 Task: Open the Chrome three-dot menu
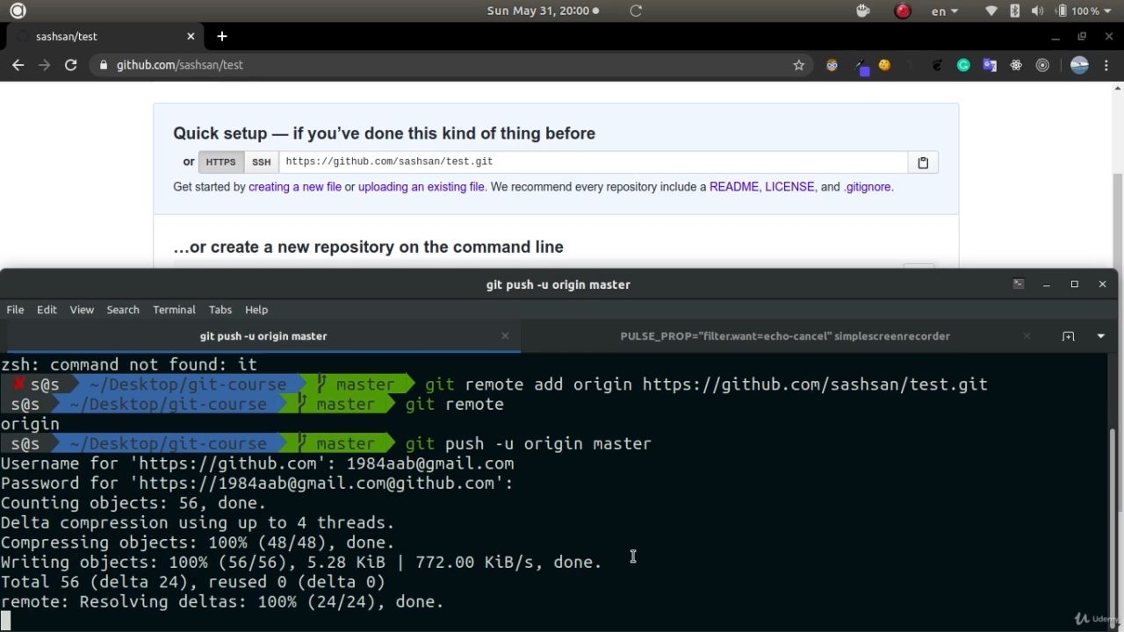1106,65
